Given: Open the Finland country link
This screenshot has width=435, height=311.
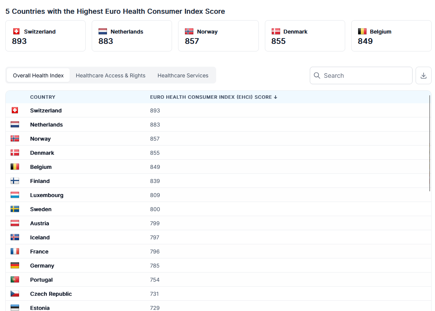Looking at the screenshot, I should click(x=40, y=181).
